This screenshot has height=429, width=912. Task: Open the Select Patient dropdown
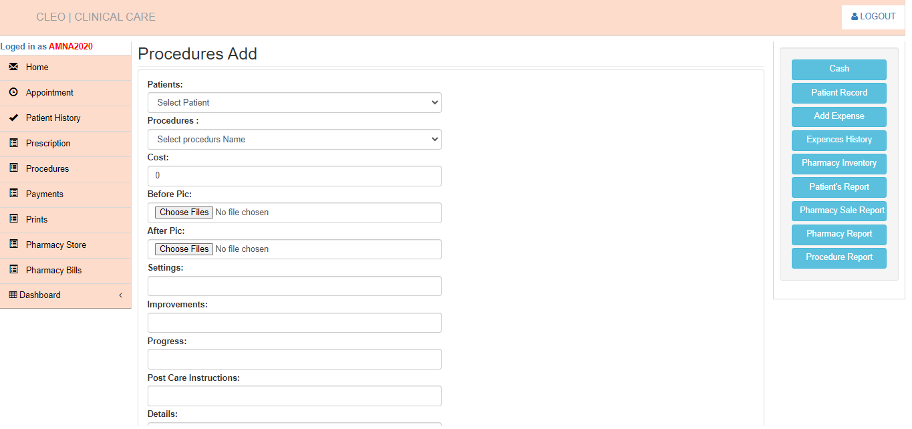pyautogui.click(x=294, y=103)
